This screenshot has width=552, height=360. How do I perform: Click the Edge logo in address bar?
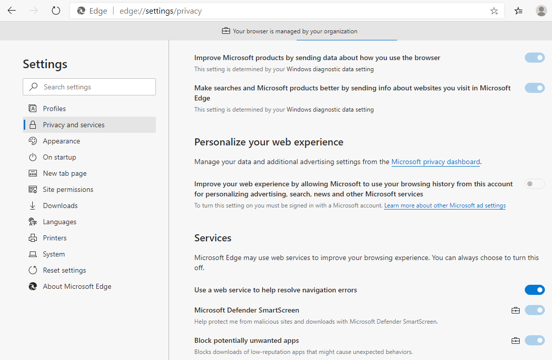81,11
